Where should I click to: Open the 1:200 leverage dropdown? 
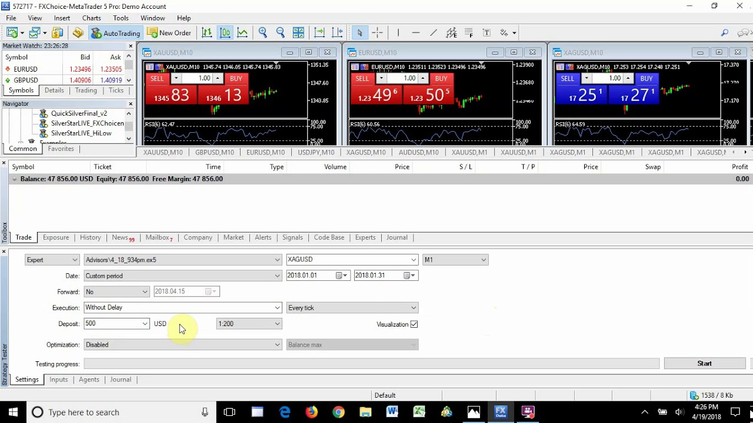pos(249,324)
